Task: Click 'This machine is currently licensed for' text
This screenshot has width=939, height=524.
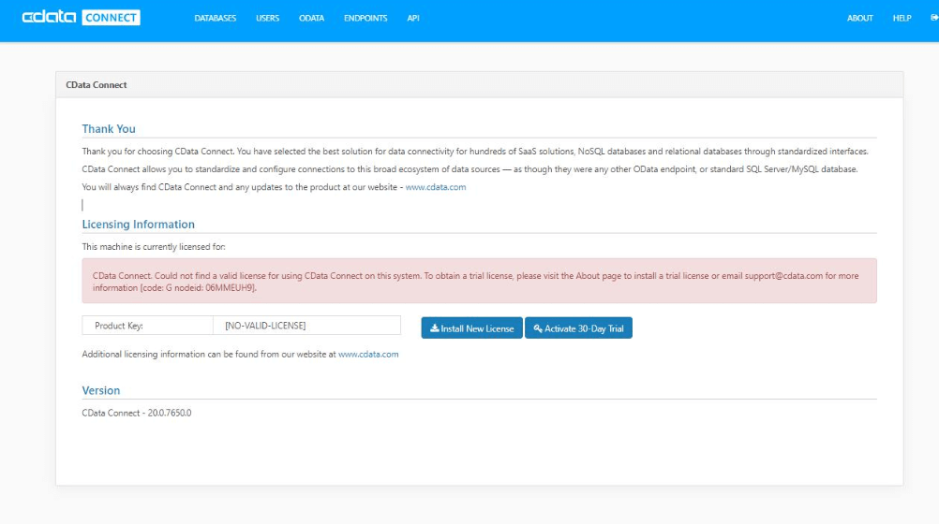Action: point(154,246)
